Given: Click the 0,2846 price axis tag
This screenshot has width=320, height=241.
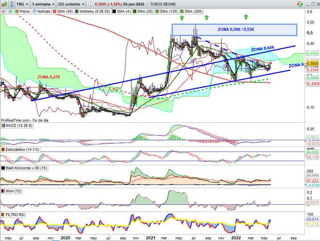Looking at the screenshot, I should pyautogui.click(x=312, y=78).
